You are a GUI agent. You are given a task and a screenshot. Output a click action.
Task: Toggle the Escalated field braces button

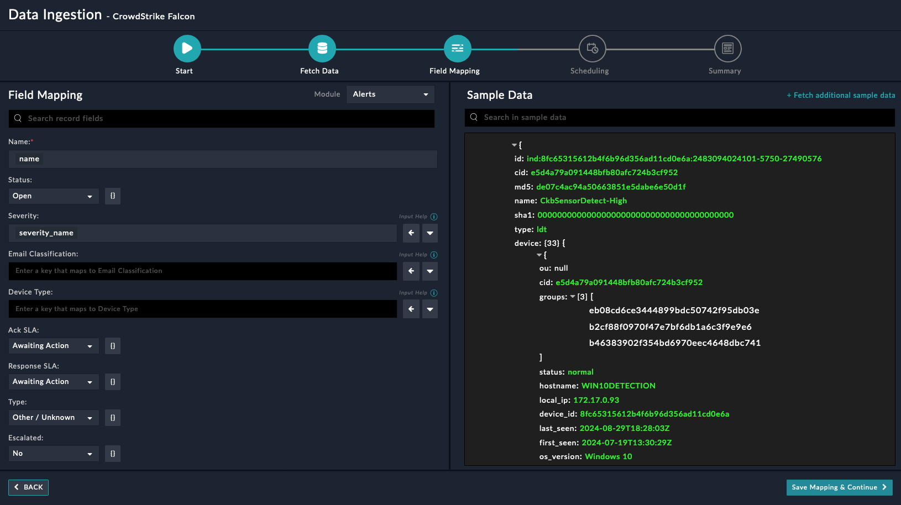pos(113,454)
